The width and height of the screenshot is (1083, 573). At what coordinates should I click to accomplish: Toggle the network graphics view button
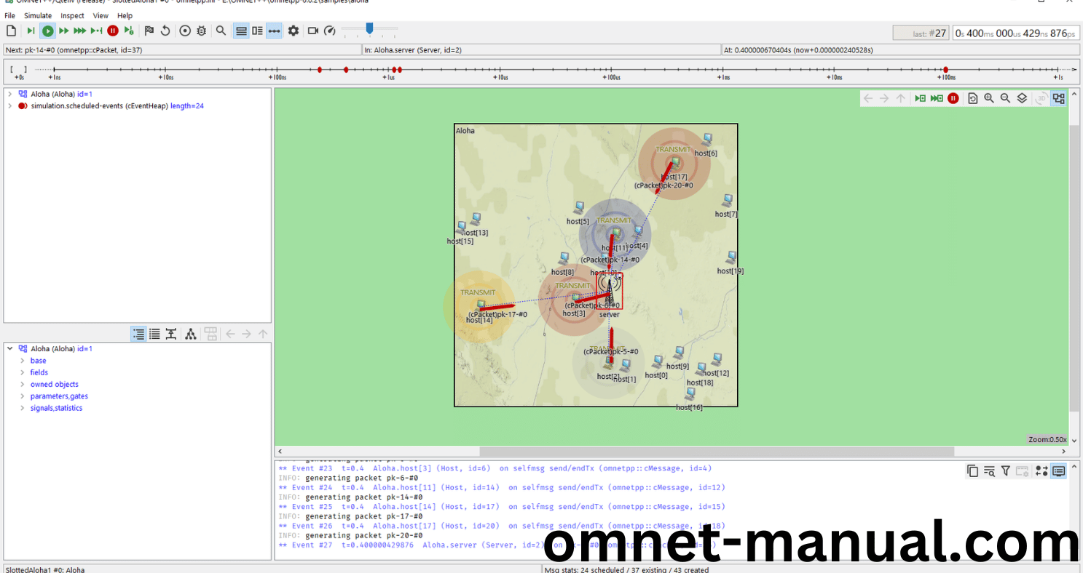[x=1059, y=97]
